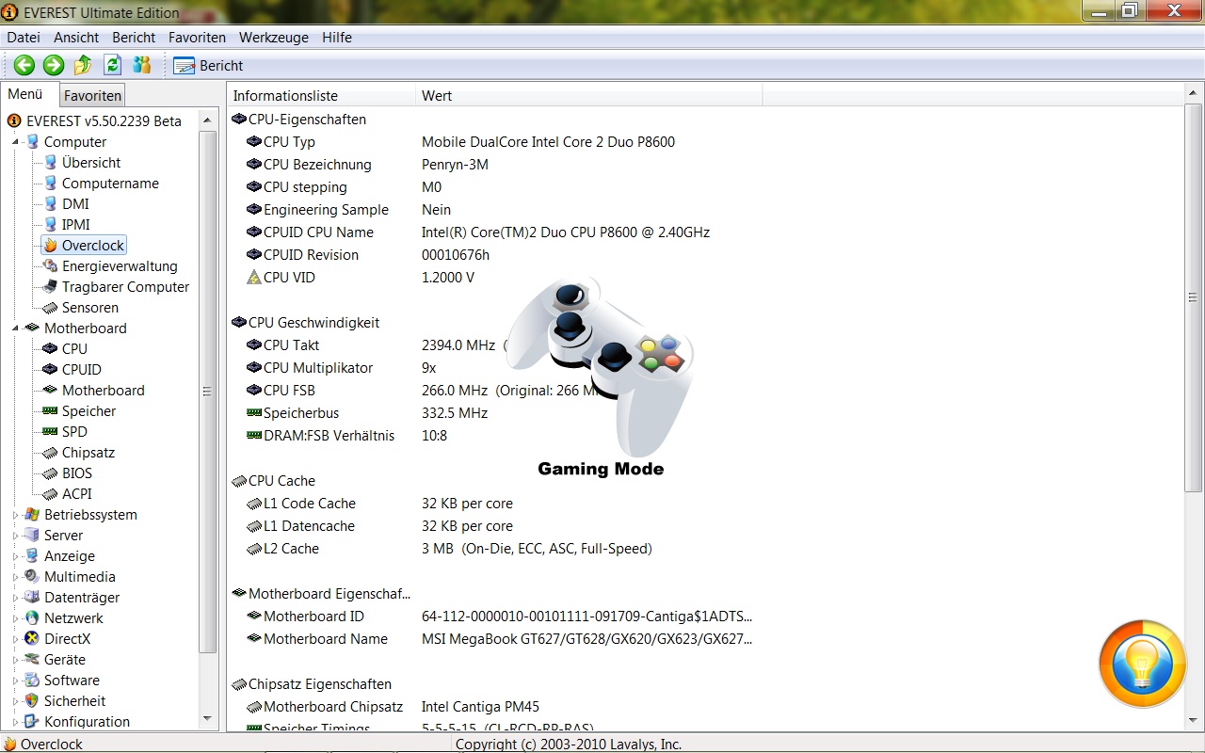The image size is (1205, 753).
Task: Click the CPUID chip icon in the tree
Action: pyautogui.click(x=51, y=370)
